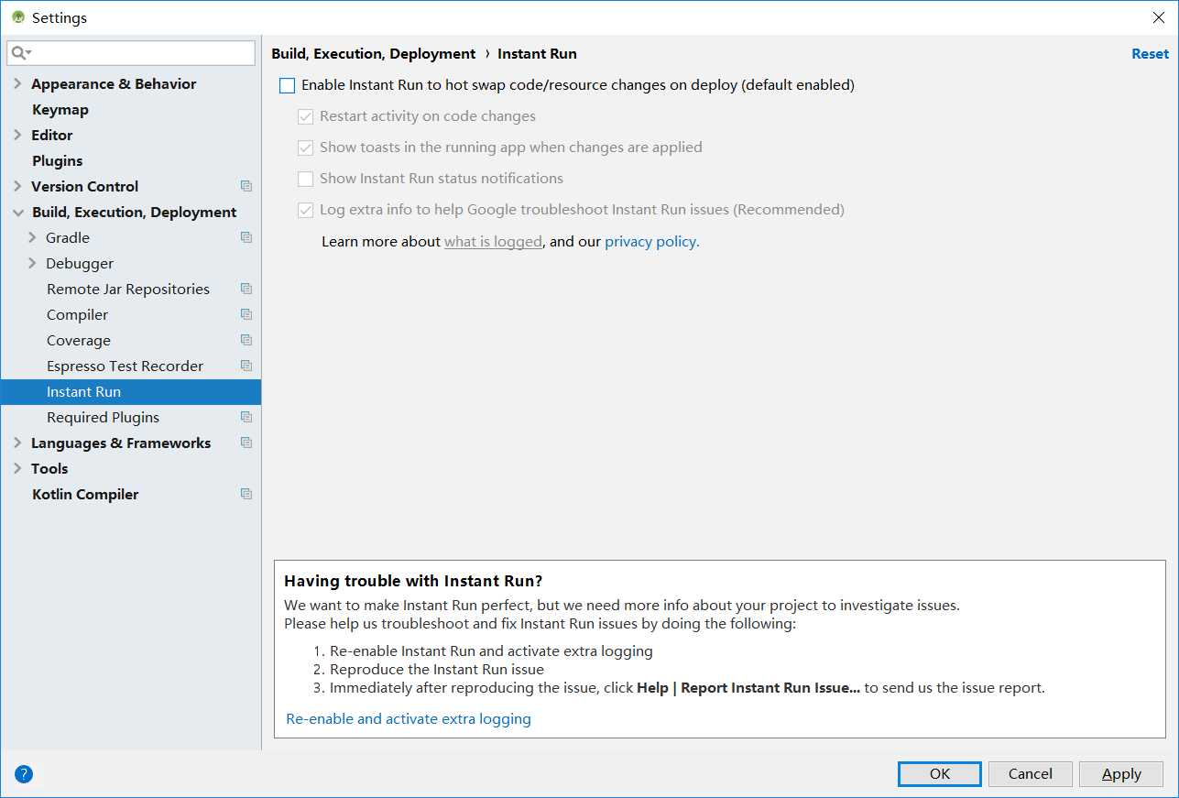Viewport: 1179px width, 798px height.
Task: Click project-level icon beside Espresso Test Recorder
Action: 246,366
